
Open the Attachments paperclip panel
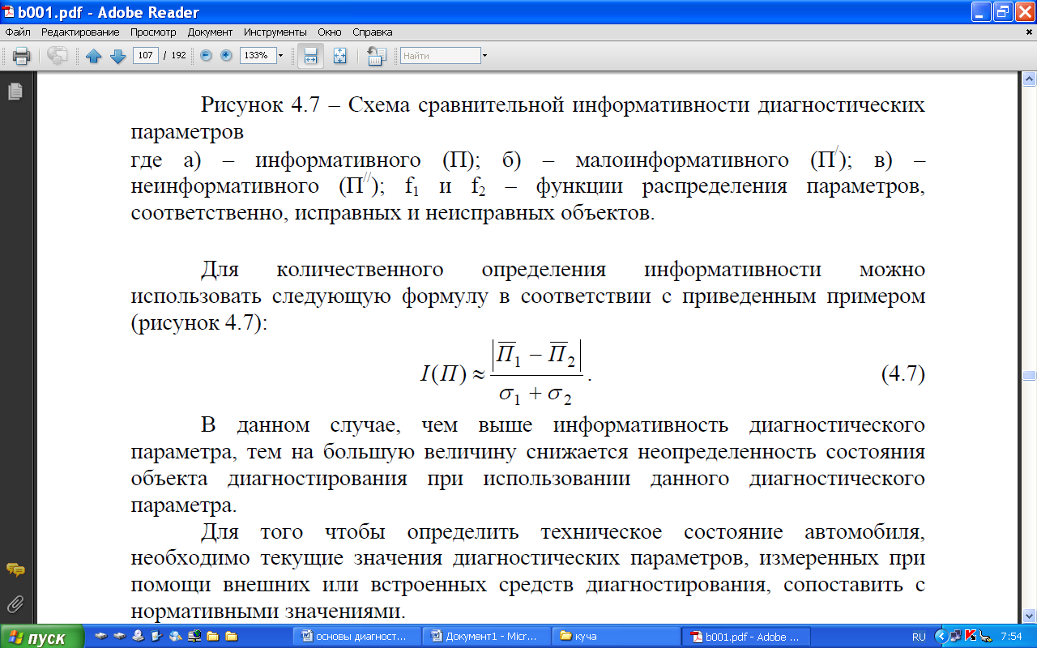click(x=15, y=603)
